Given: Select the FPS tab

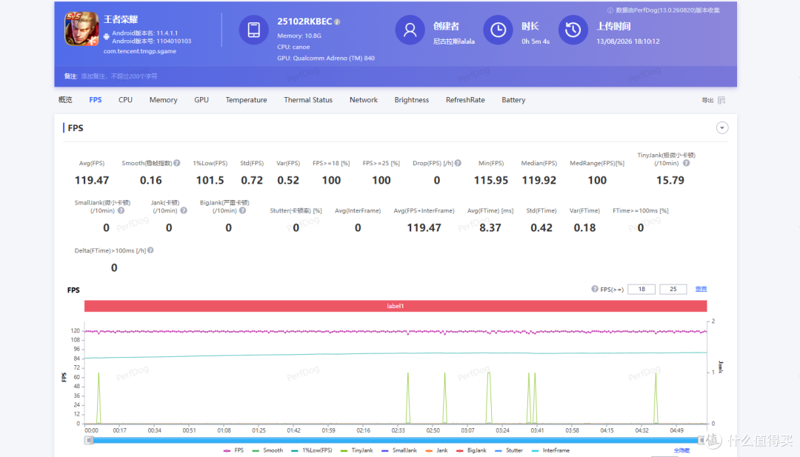Looking at the screenshot, I should point(96,100).
